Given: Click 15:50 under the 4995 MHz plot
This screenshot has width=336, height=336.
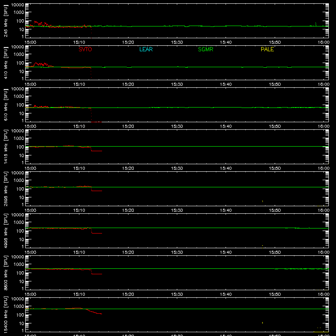Looking at the screenshot, I should [275, 252].
